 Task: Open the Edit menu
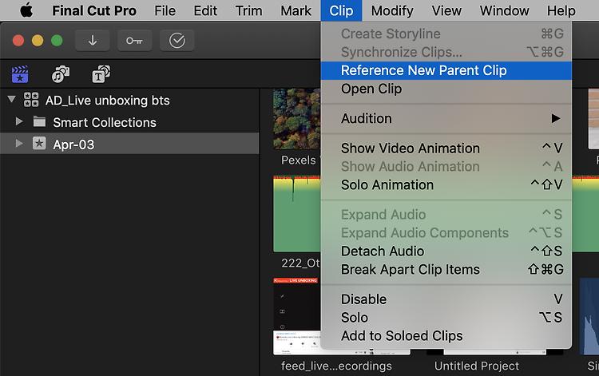[205, 10]
